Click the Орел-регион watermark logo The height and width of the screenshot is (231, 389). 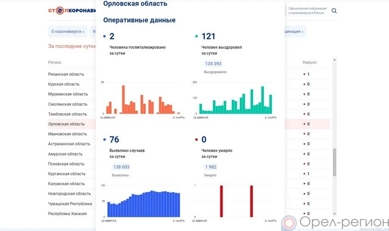335,223
